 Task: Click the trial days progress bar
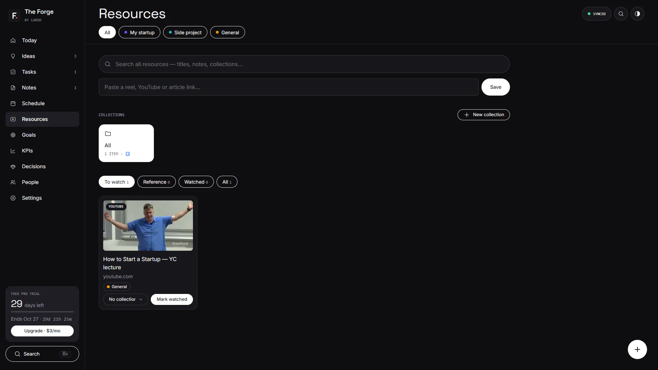42,312
